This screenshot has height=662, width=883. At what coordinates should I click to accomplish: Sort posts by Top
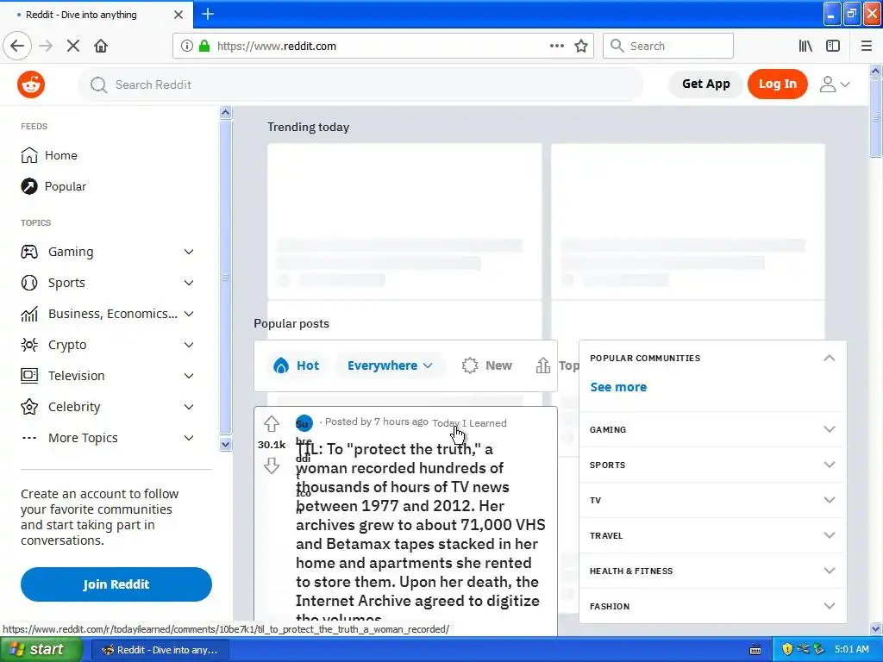pyautogui.click(x=557, y=365)
